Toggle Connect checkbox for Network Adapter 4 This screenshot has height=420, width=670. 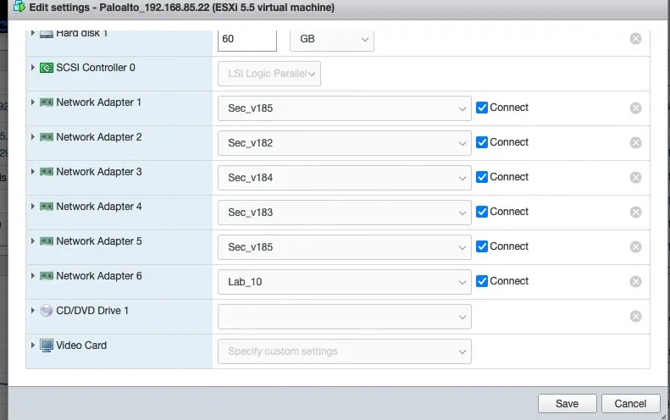coord(482,212)
